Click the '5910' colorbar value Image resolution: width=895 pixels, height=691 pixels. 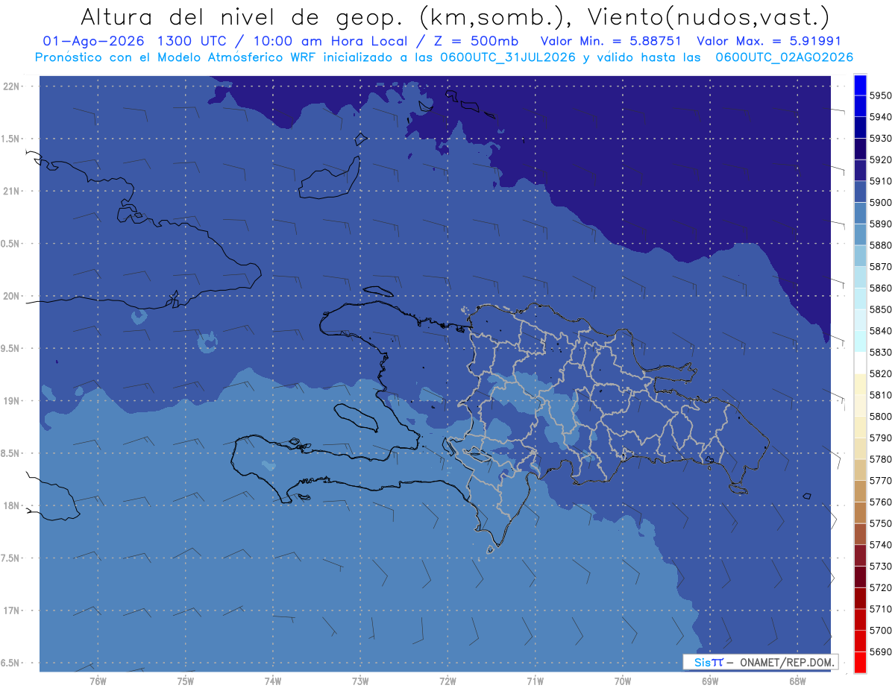(x=881, y=181)
